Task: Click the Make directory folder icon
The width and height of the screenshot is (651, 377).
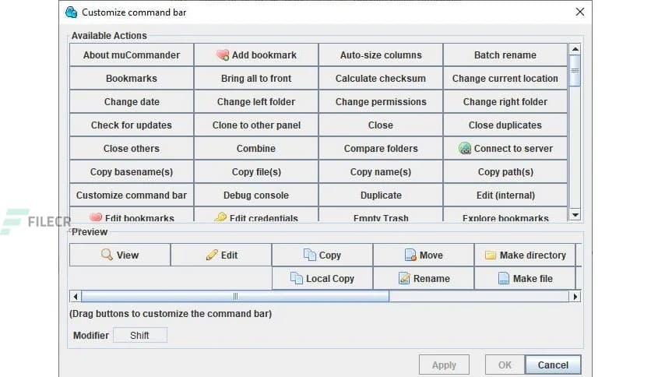Action: coord(491,255)
